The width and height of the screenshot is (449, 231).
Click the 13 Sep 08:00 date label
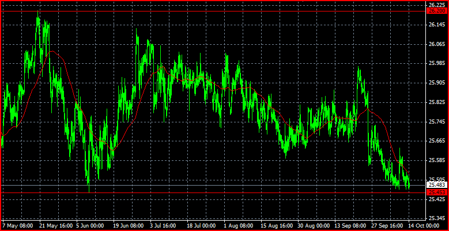point(350,225)
